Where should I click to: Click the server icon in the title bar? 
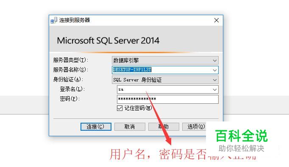pyautogui.click(x=54, y=20)
